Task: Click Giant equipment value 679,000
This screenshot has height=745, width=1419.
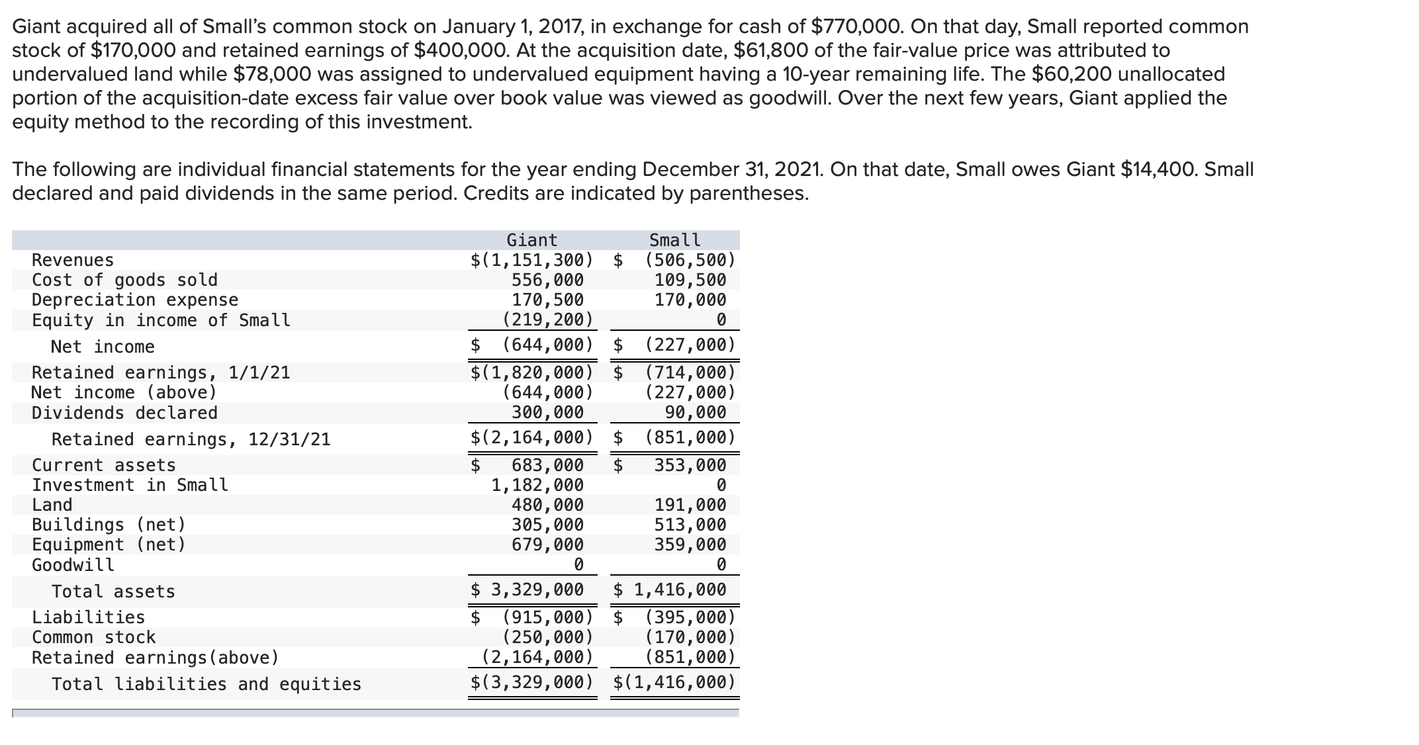Action: (x=548, y=545)
